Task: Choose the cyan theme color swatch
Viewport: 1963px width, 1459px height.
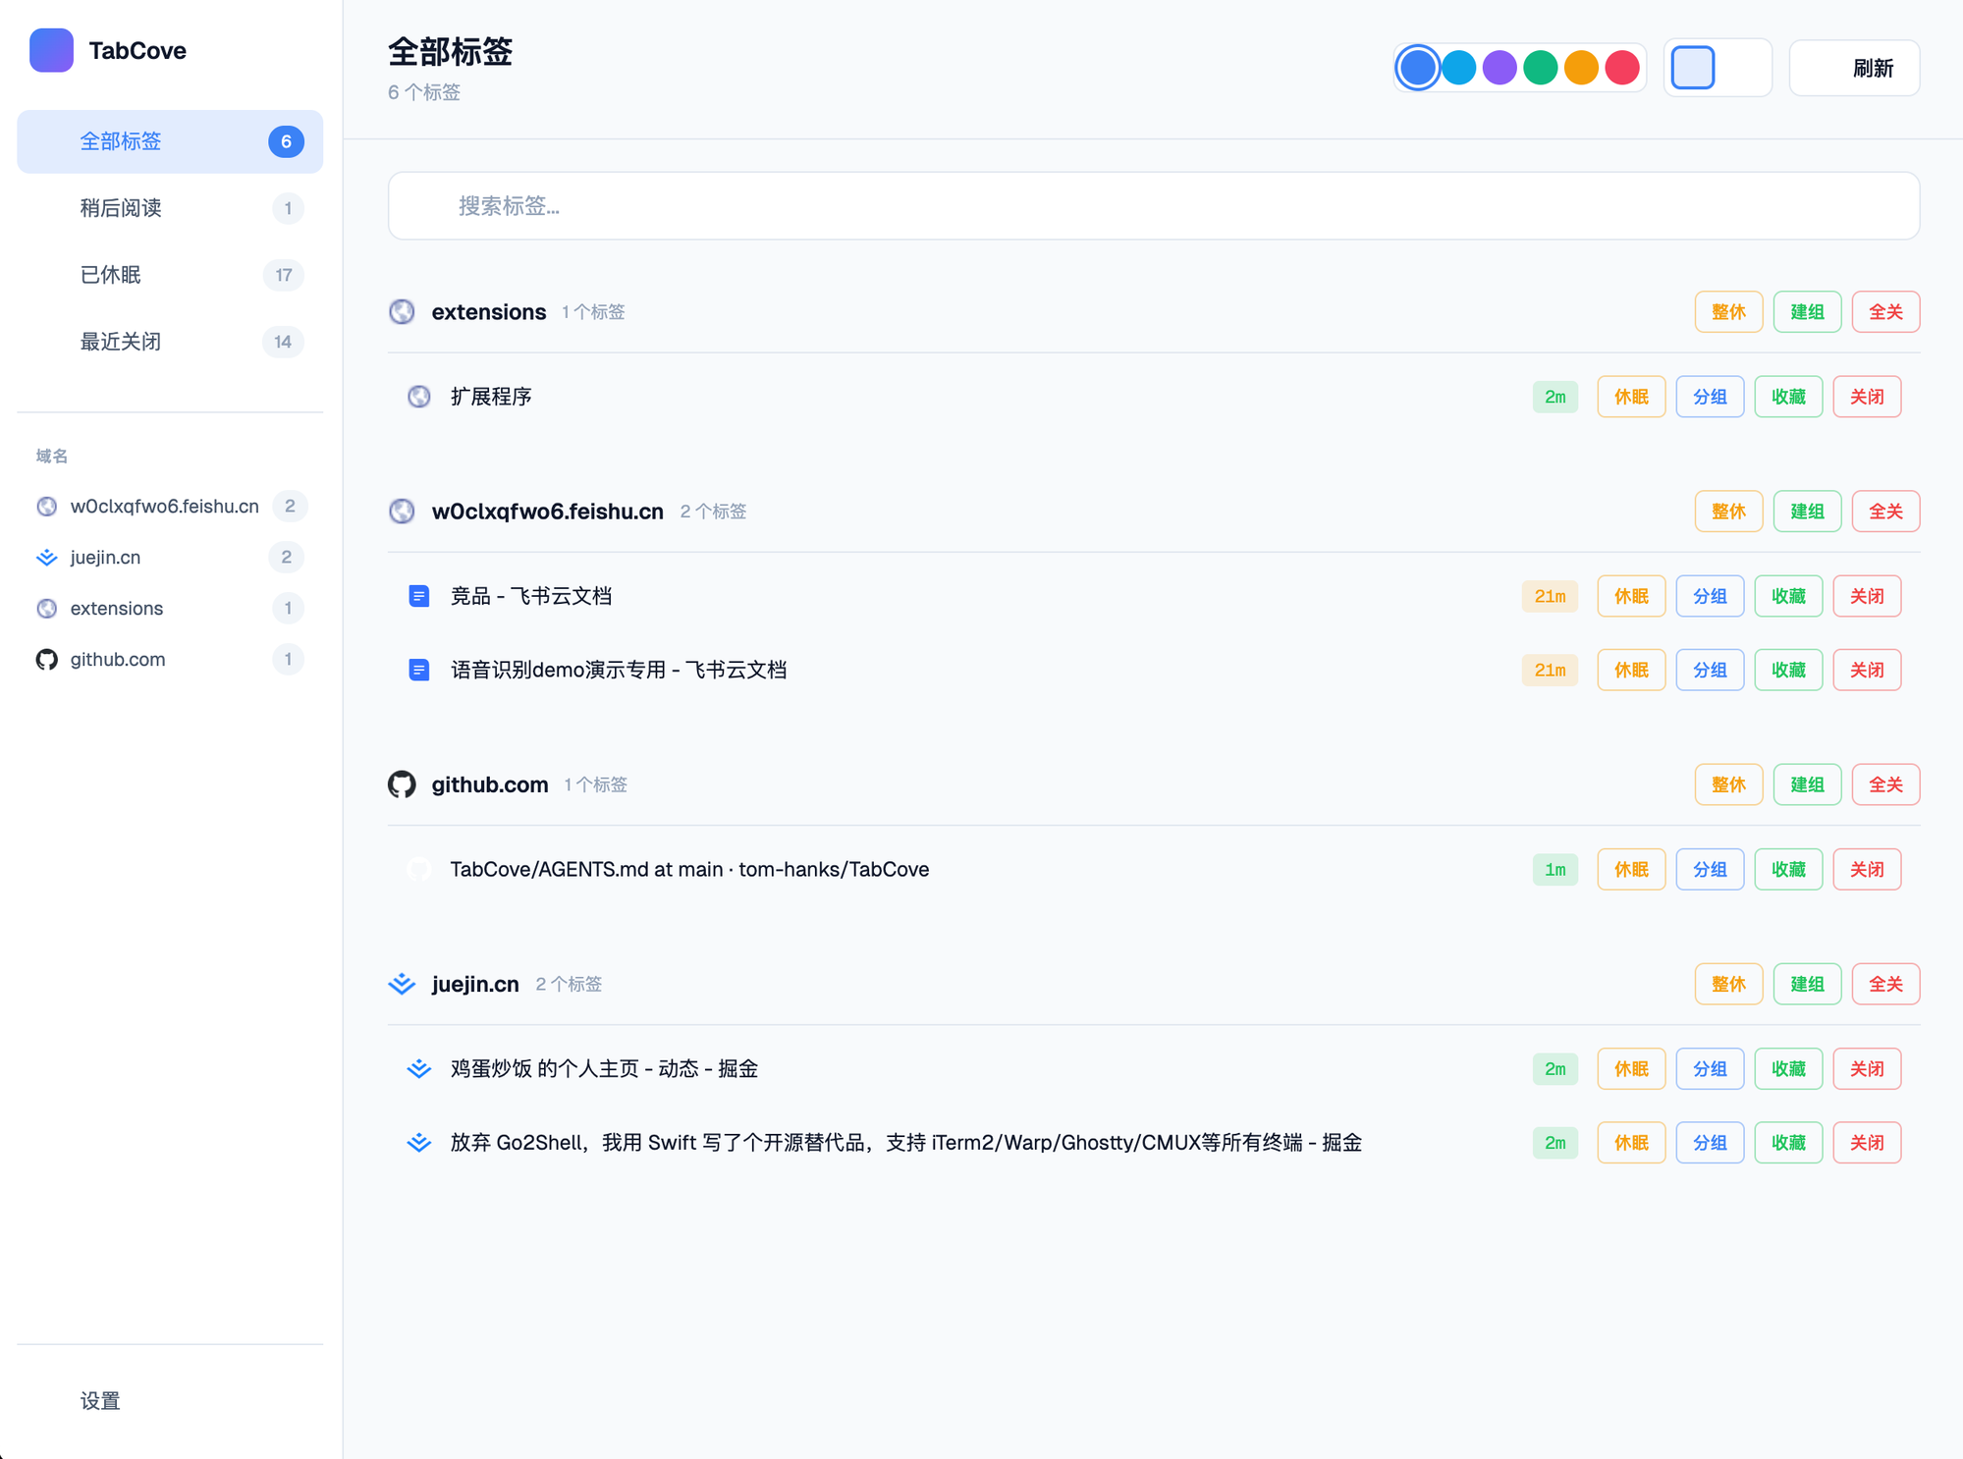Action: tap(1458, 68)
